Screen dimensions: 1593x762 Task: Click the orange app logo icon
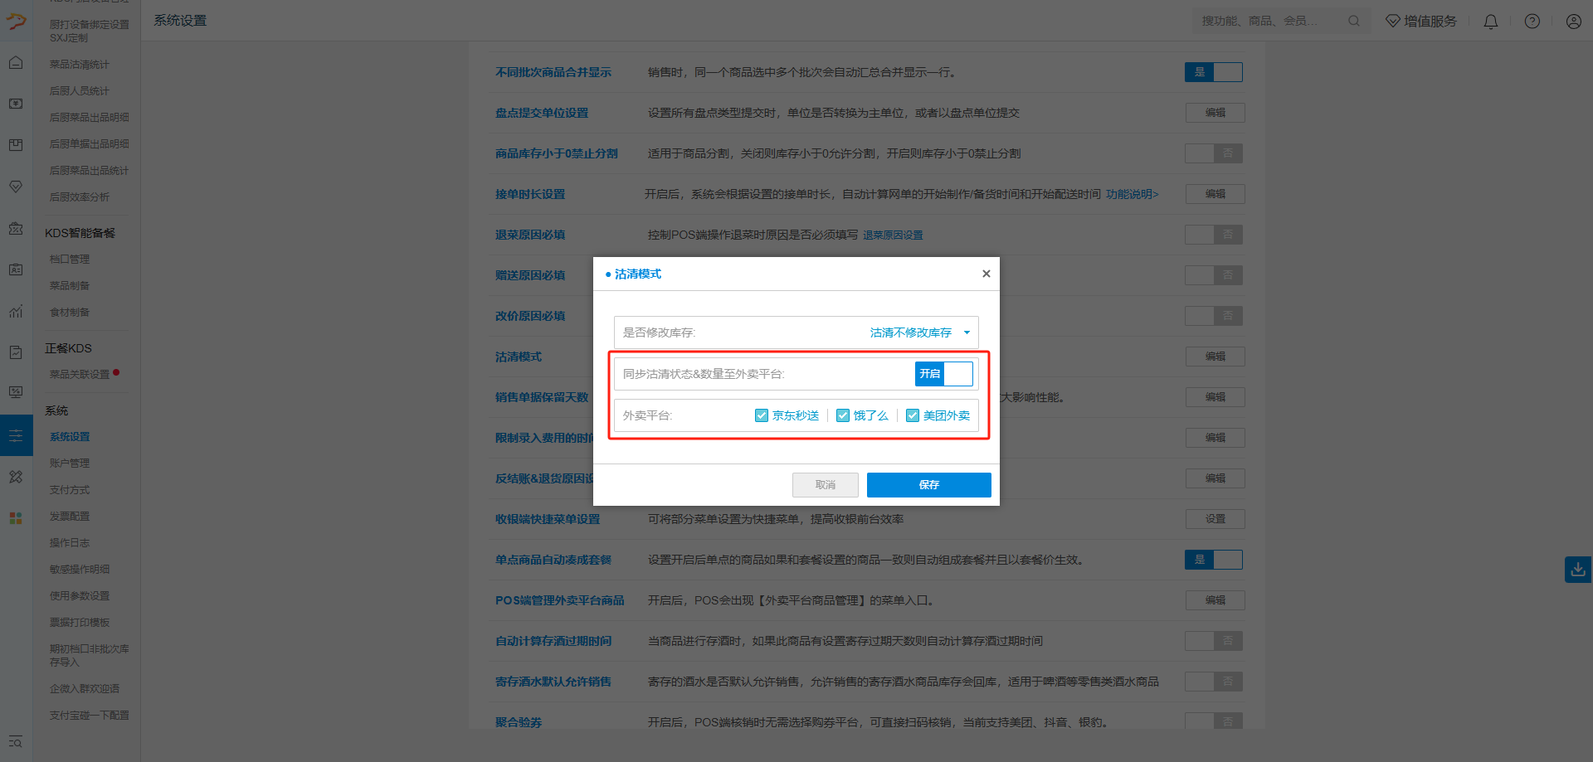coord(16,22)
